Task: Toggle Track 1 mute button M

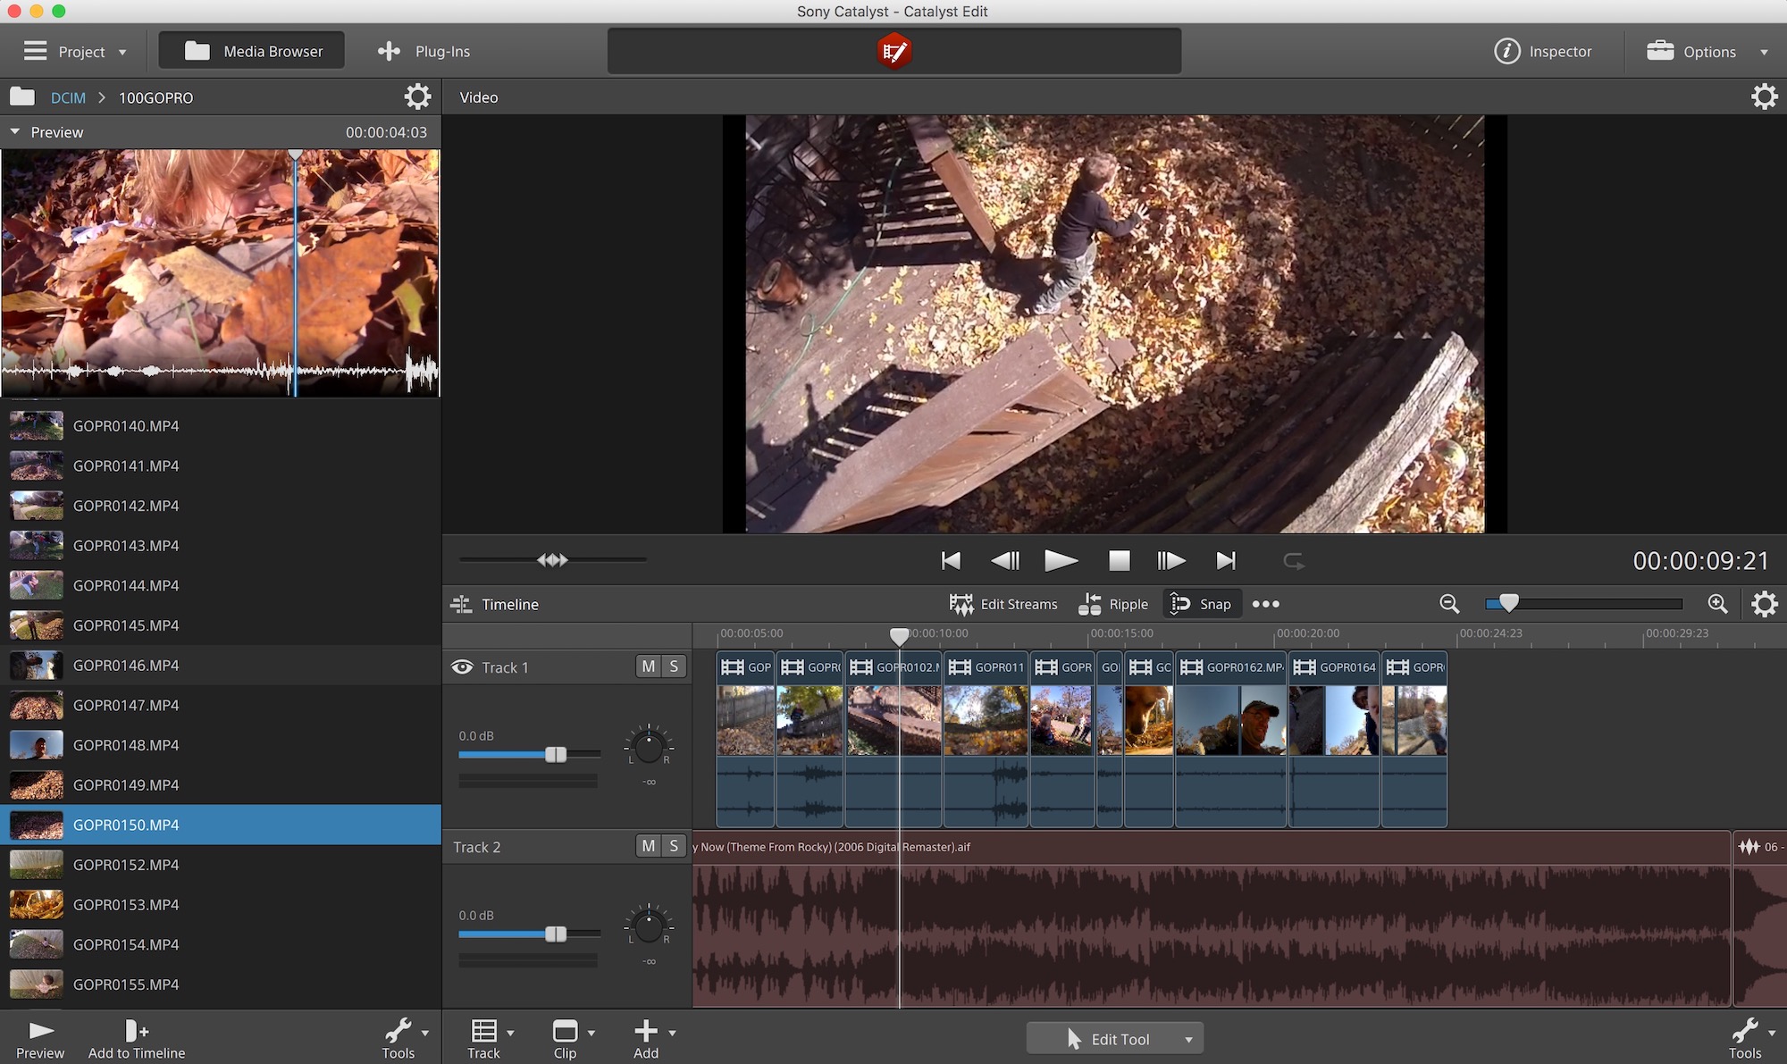Action: 647,665
